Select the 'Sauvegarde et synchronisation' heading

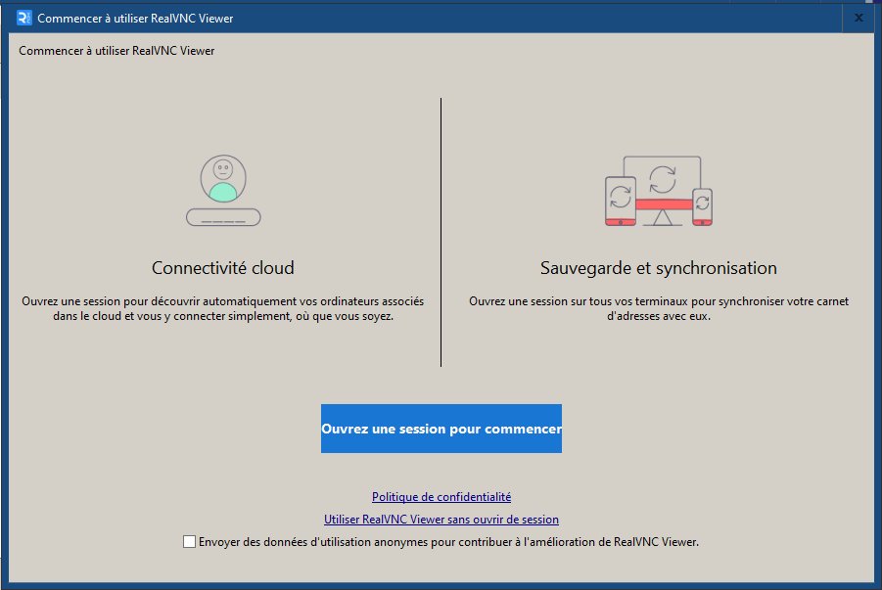pyautogui.click(x=659, y=268)
